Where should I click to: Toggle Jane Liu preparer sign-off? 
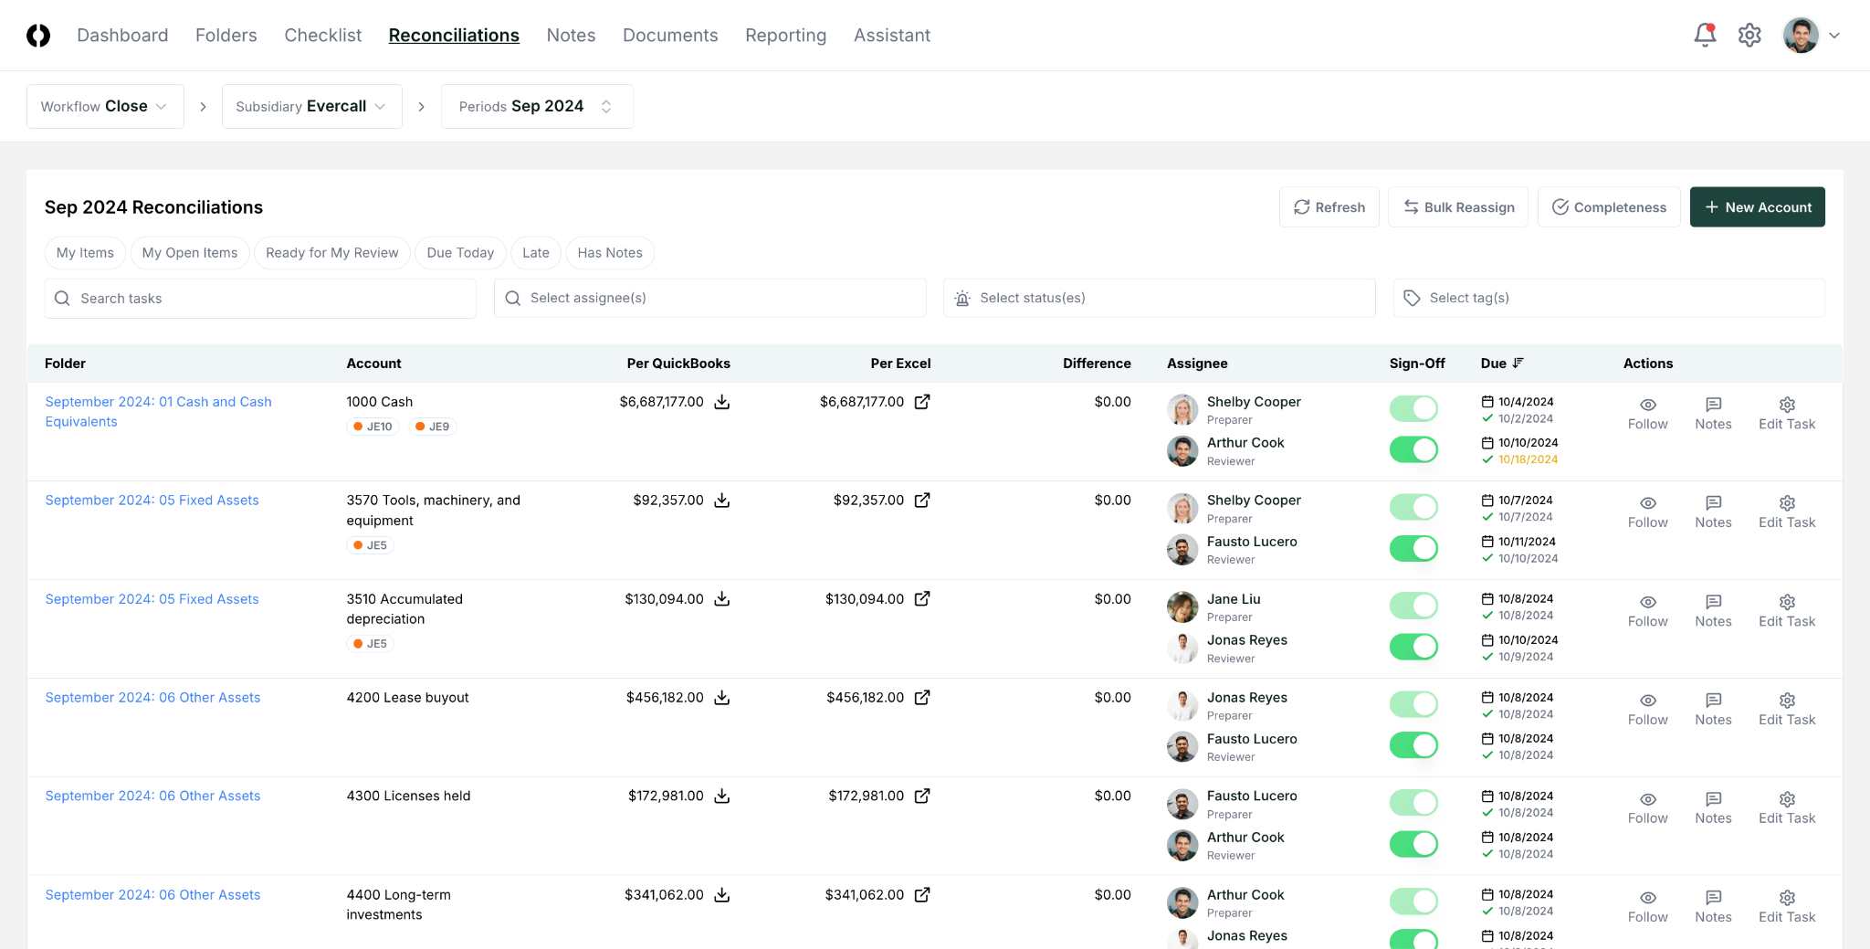[1413, 606]
